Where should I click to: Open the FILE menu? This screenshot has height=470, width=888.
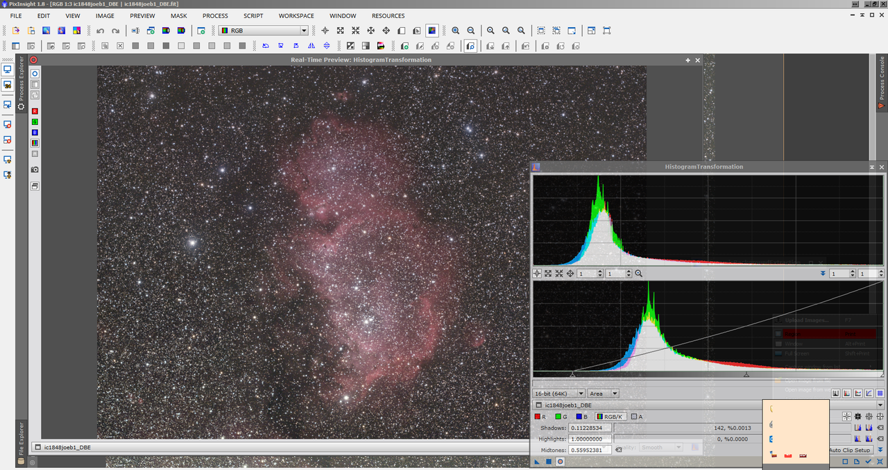pyautogui.click(x=16, y=16)
